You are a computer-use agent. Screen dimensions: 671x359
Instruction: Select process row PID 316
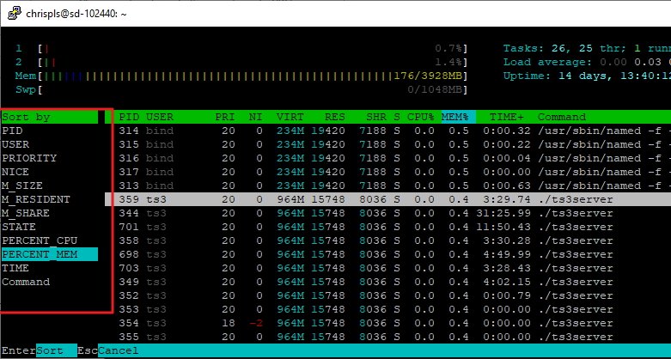[x=387, y=158]
